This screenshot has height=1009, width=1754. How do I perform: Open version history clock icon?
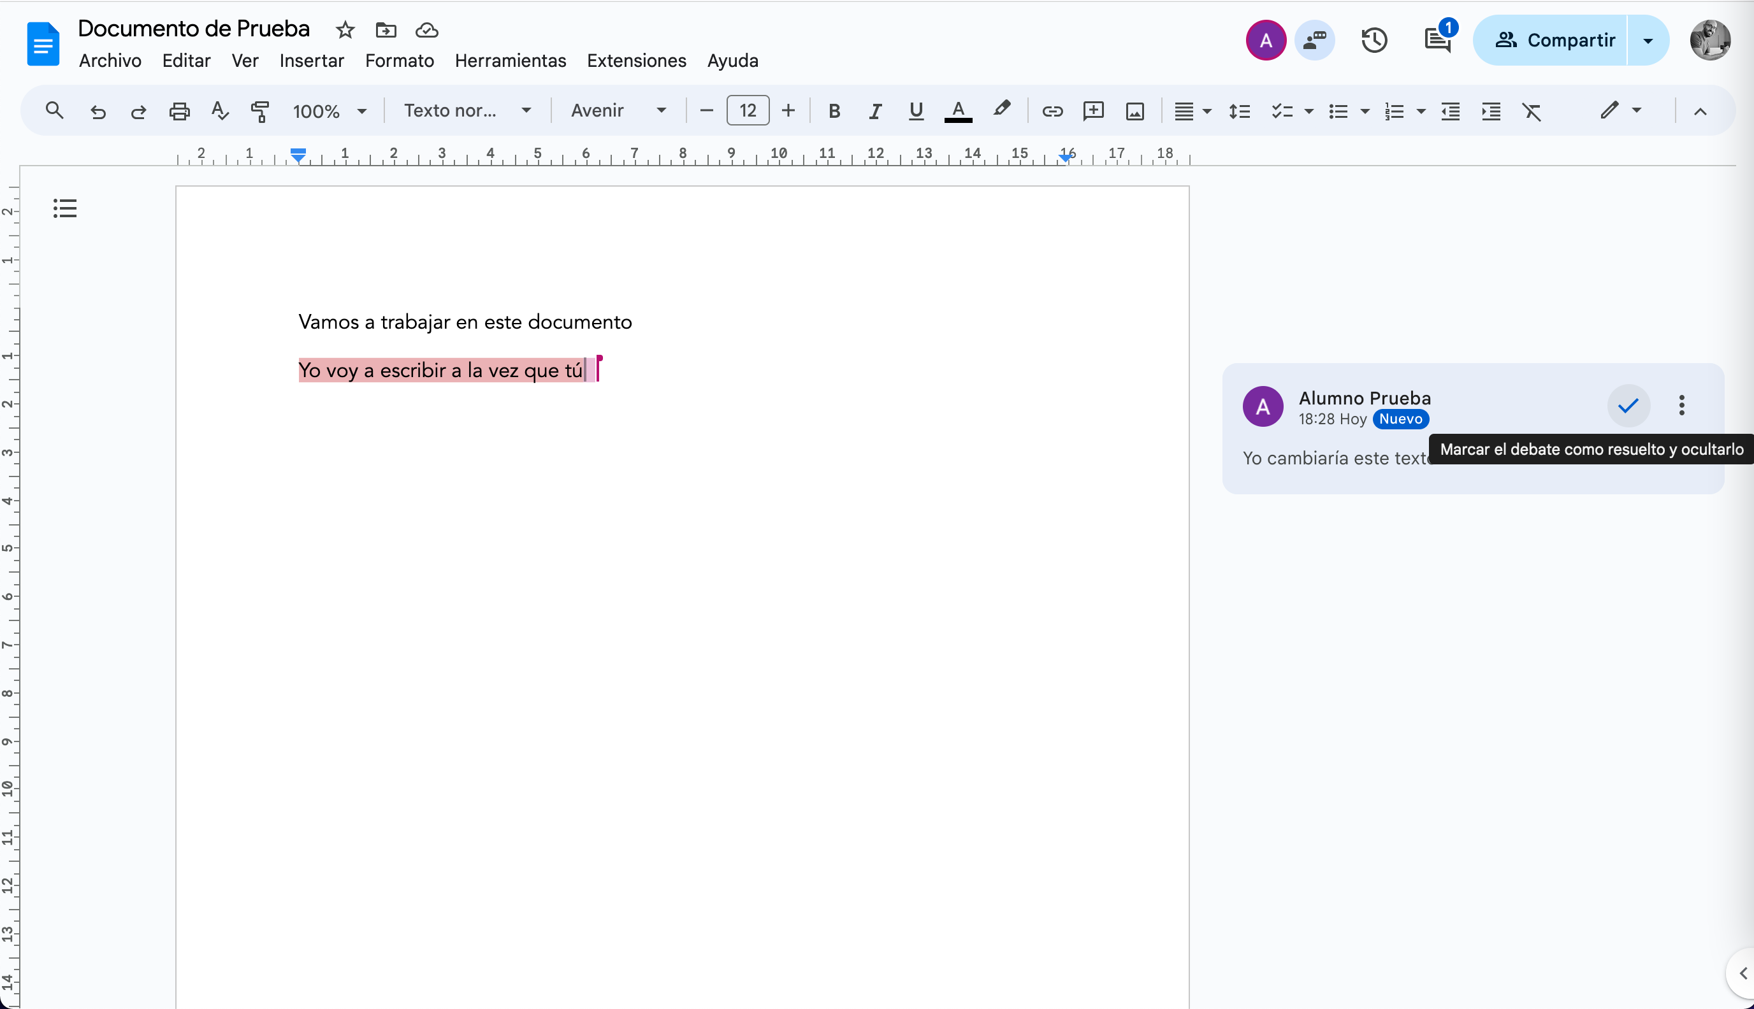1374,40
